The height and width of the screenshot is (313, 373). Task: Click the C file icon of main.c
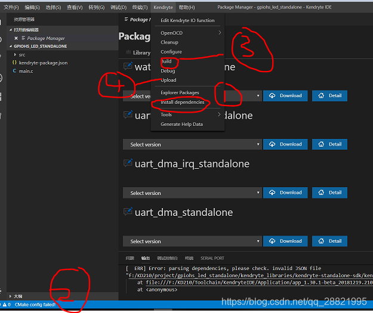[14, 71]
